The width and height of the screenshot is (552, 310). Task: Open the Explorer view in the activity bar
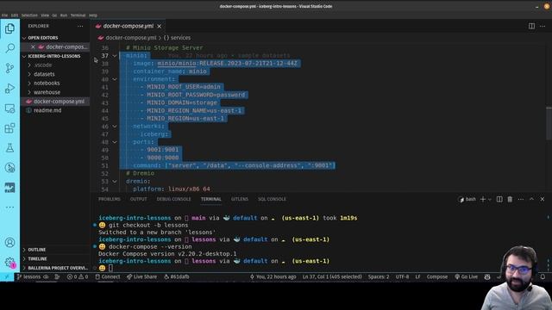[x=9, y=28]
